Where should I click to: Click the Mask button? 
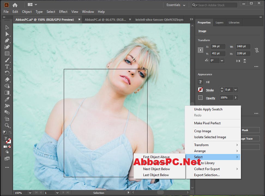pyautogui.click(x=251, y=130)
